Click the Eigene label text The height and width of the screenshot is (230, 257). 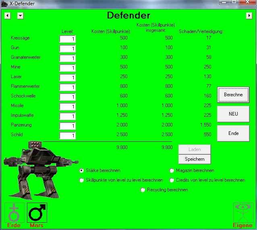click(242, 226)
